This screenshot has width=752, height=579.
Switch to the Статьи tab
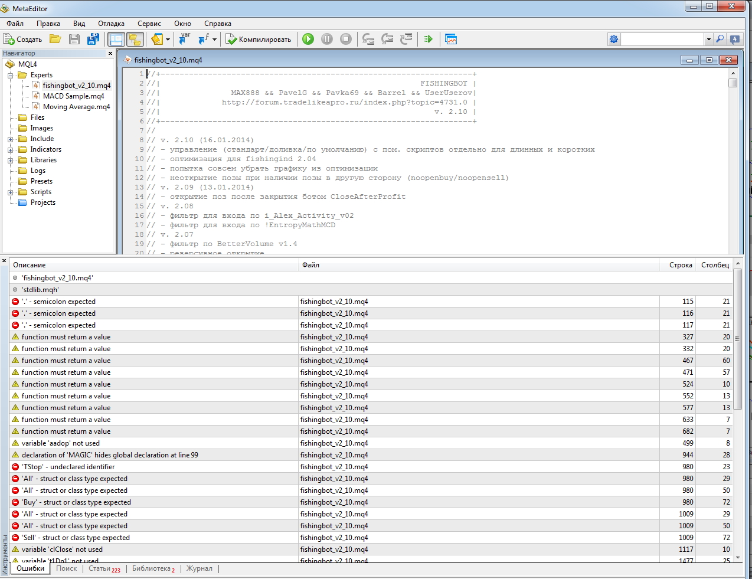[104, 568]
